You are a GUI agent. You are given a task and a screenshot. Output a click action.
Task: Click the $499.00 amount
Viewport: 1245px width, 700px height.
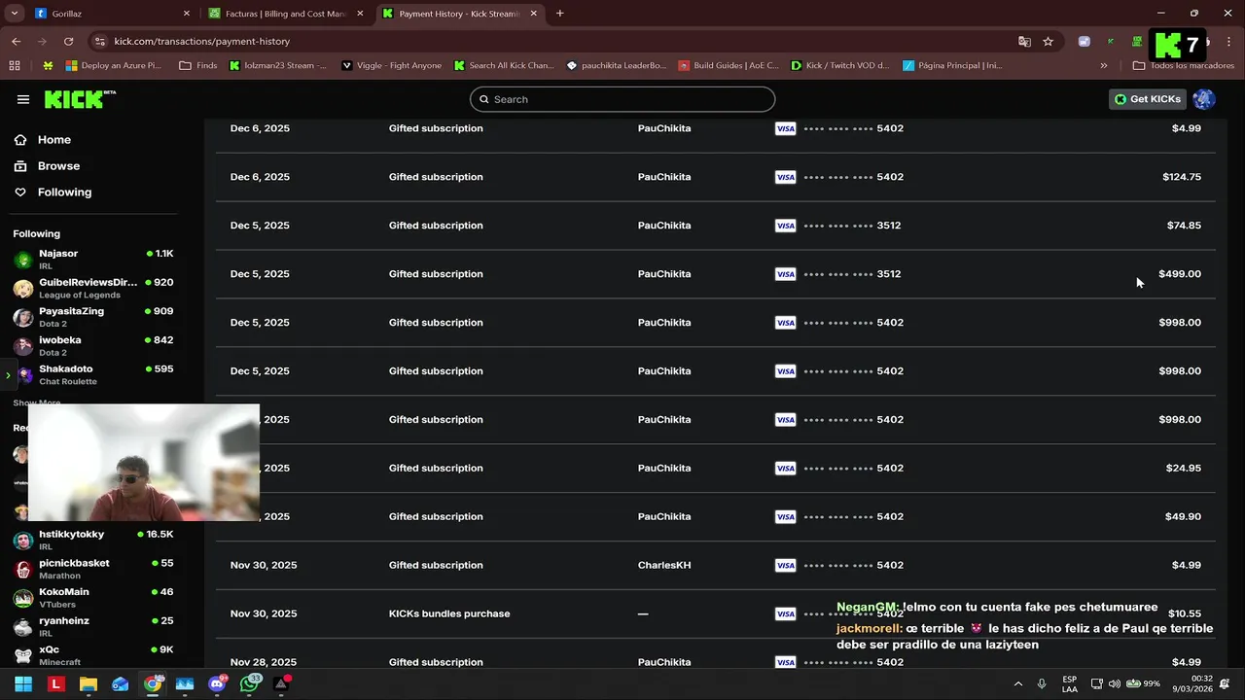tap(1180, 274)
